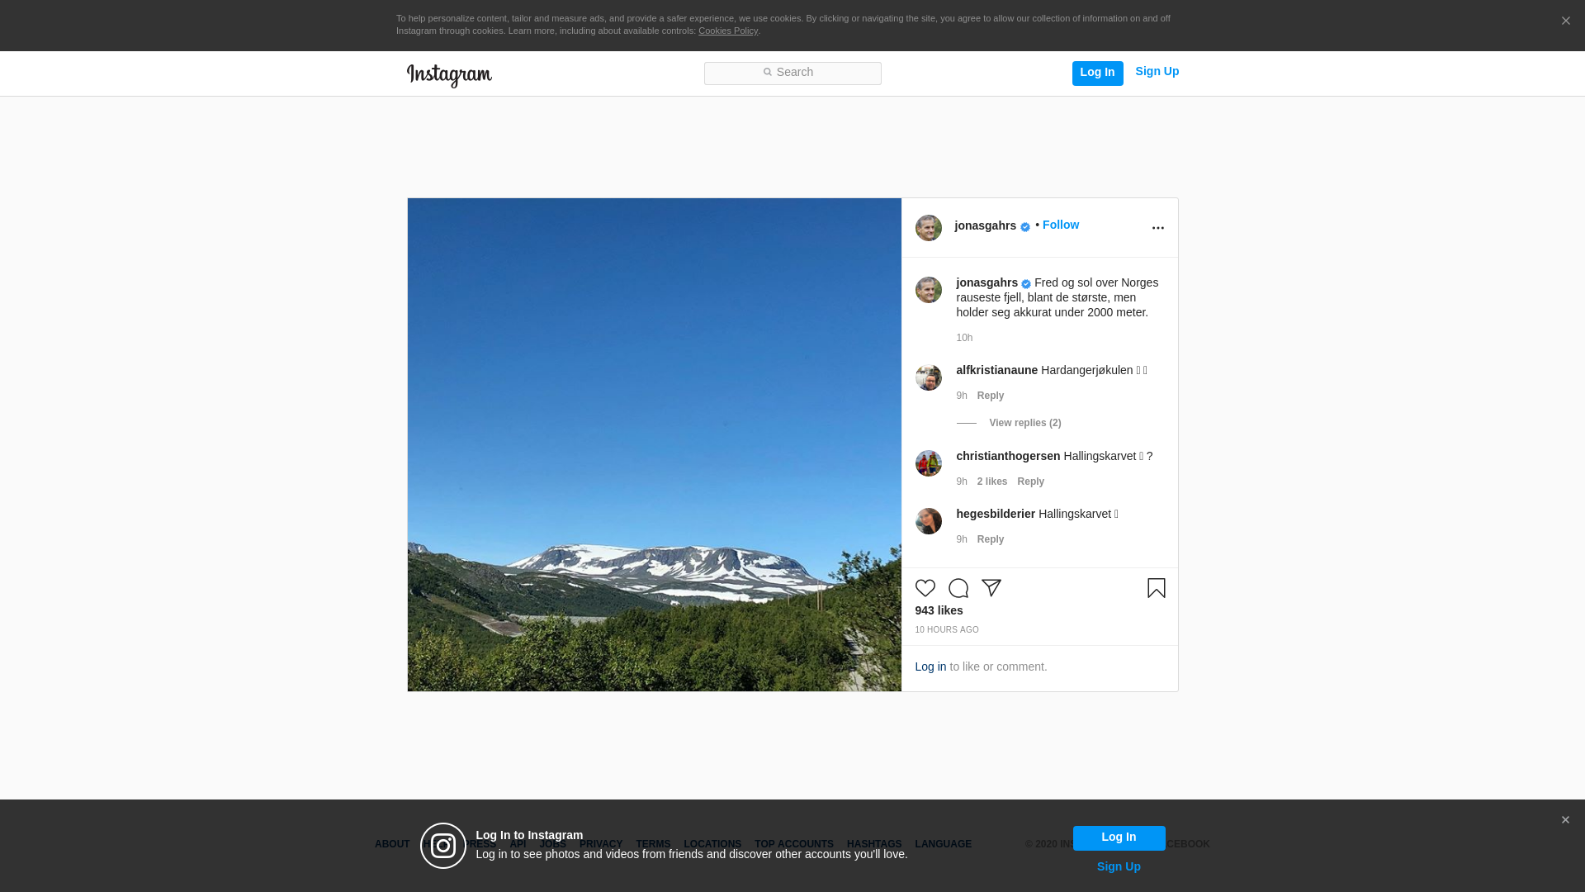Click the heart like icon

pos(925,588)
